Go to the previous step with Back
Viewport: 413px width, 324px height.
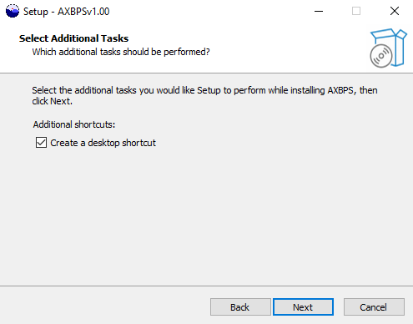[x=240, y=307]
